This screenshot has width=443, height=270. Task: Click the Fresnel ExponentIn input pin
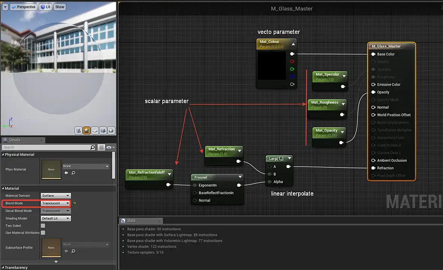(x=195, y=185)
